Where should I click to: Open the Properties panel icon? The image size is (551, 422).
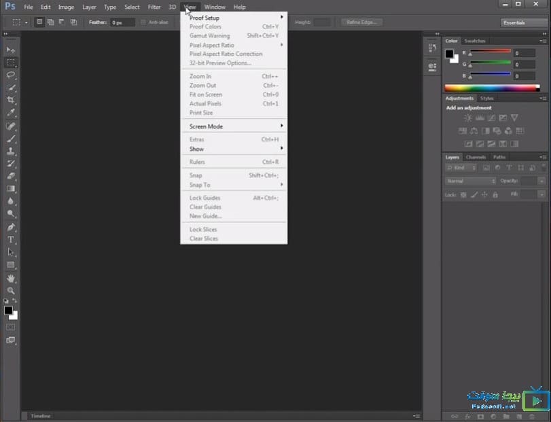[x=432, y=67]
